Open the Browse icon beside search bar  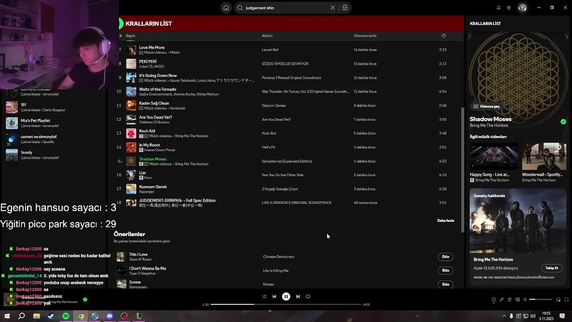point(345,8)
